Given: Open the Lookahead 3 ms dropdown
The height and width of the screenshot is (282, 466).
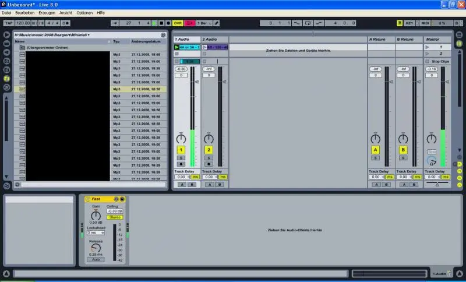Looking at the screenshot, I should tap(96, 232).
